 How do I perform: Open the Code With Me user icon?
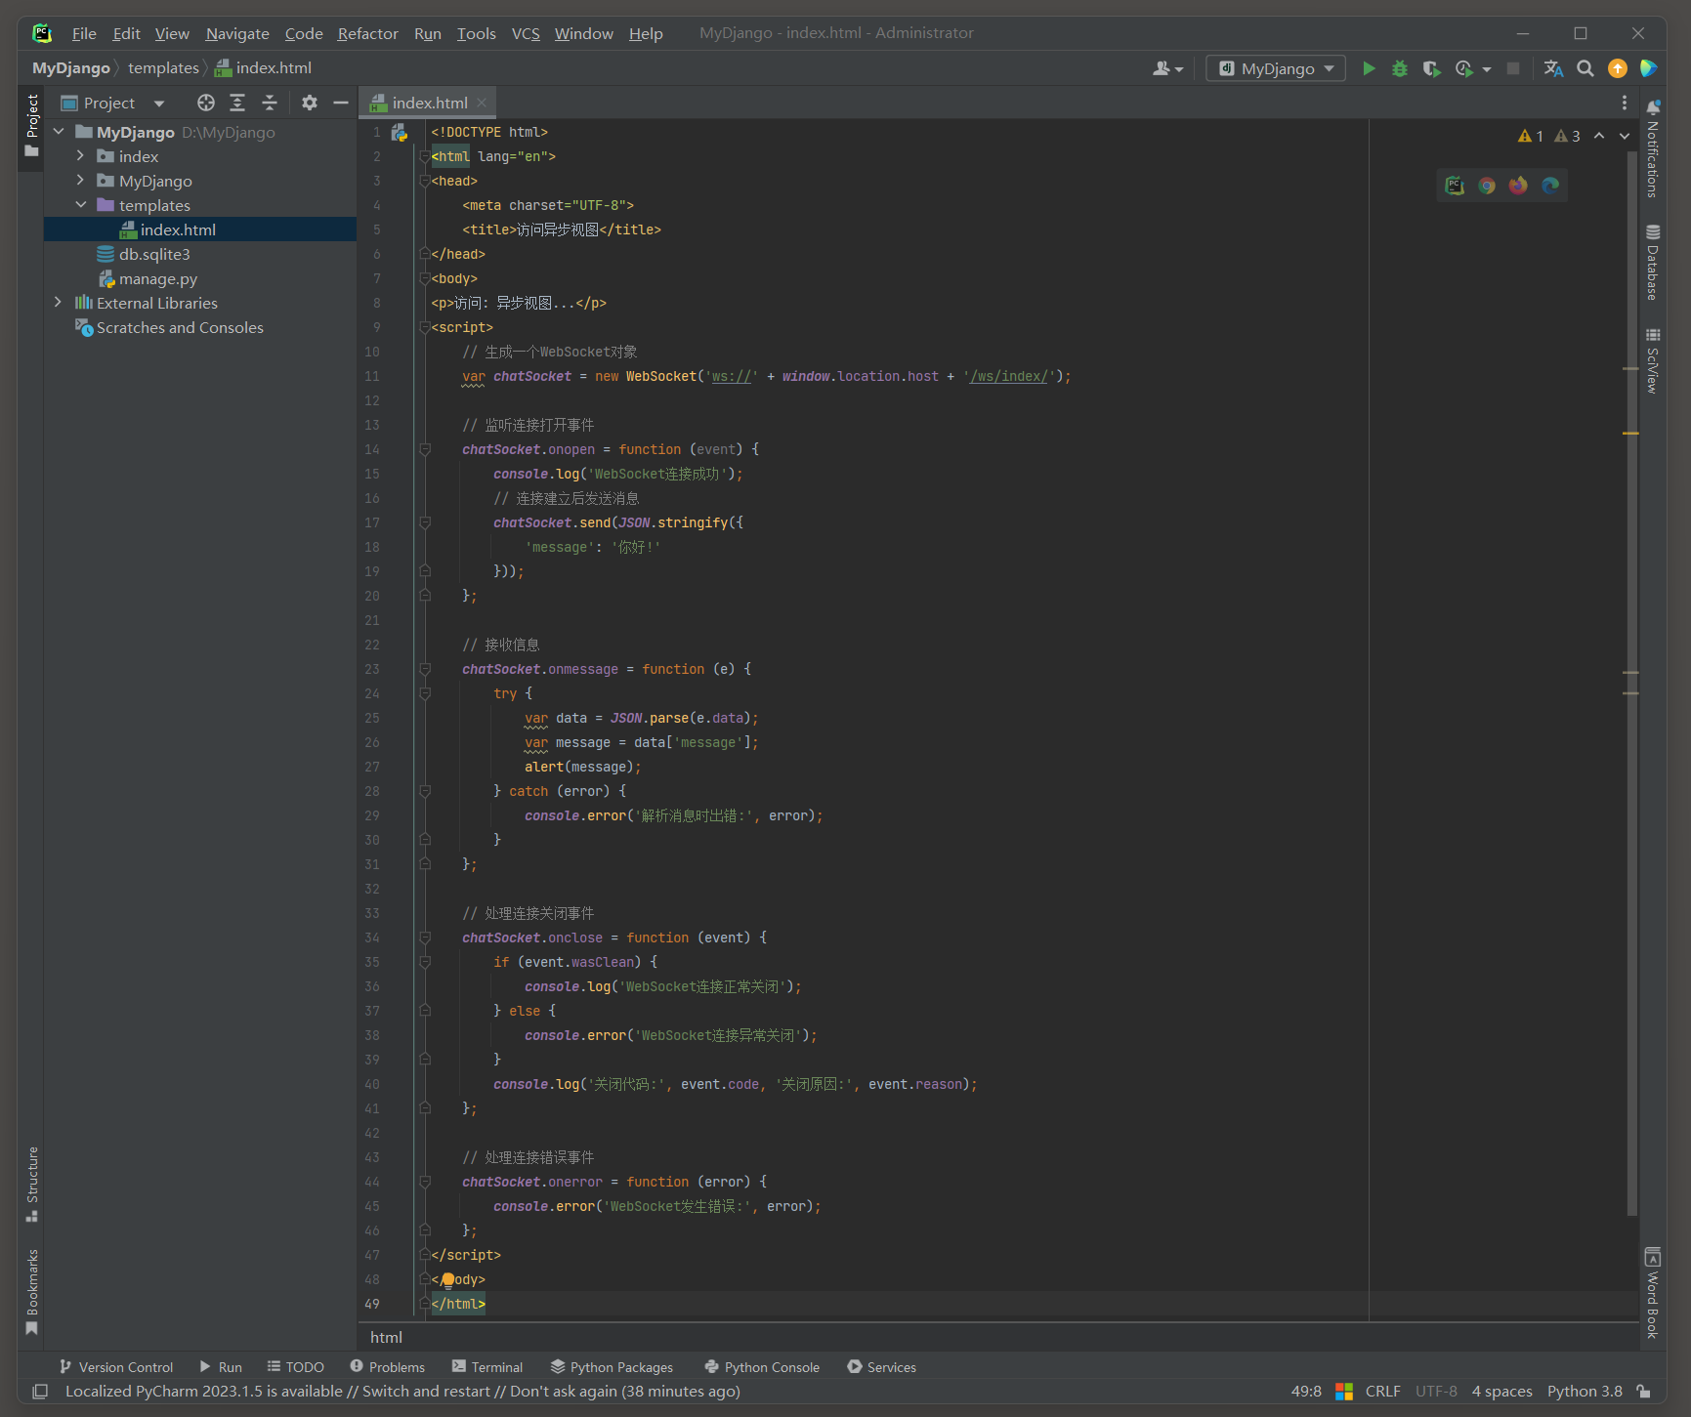click(x=1167, y=68)
